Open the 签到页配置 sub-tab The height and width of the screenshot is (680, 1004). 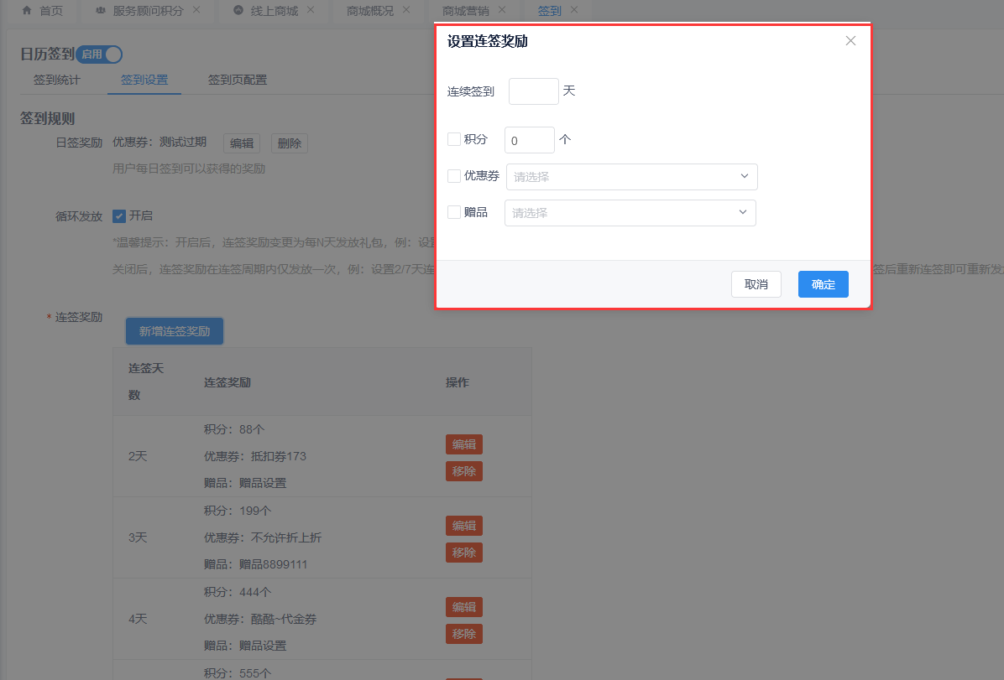click(238, 80)
